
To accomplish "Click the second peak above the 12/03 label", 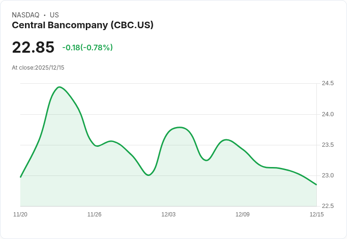I will point(180,127).
